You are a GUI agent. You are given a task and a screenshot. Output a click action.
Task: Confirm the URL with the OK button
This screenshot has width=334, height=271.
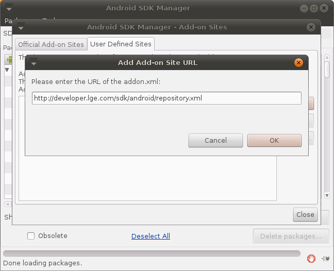(x=274, y=140)
